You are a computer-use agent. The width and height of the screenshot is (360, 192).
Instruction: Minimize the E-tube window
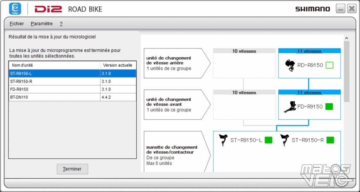point(340,9)
